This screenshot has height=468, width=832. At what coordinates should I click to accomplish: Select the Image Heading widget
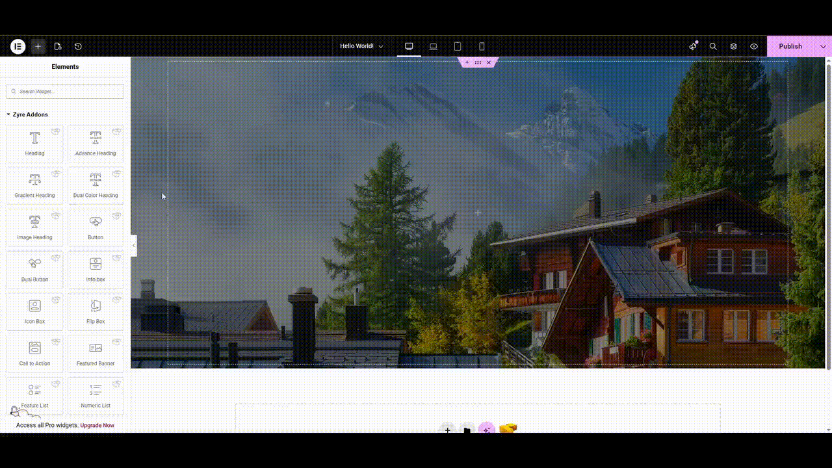click(35, 227)
